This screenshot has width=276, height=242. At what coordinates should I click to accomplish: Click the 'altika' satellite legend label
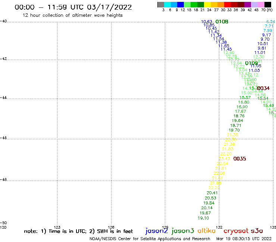[207, 231]
